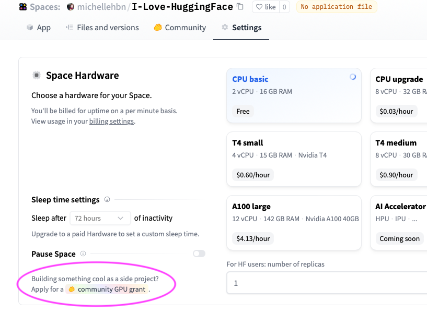Screen dimensions: 427x313
Task: Copy the Space name with copy icon
Action: pyautogui.click(x=240, y=7)
